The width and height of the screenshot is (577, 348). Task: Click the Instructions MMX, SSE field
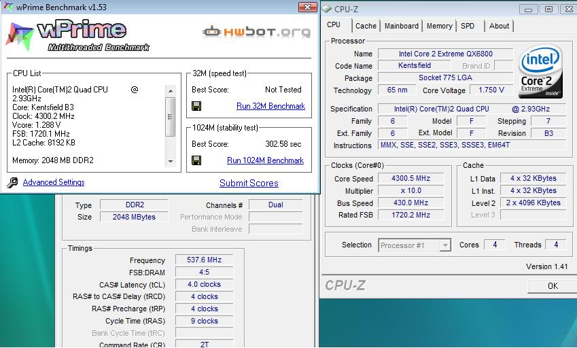coord(472,145)
